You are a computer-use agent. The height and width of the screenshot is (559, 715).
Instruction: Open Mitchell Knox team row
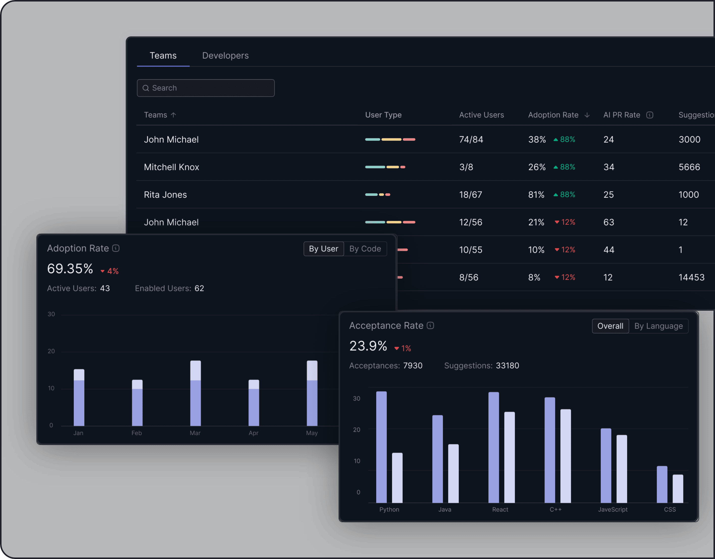point(171,167)
